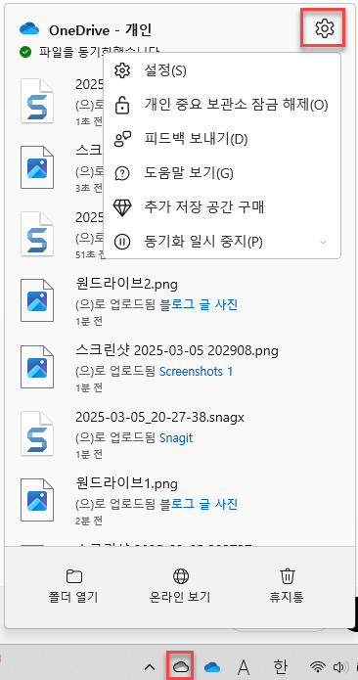358x680 pixels.
Task: Open 휴지통 recycle bin button
Action: (286, 586)
